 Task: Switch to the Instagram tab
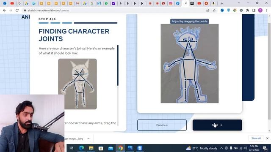pos(171,3)
